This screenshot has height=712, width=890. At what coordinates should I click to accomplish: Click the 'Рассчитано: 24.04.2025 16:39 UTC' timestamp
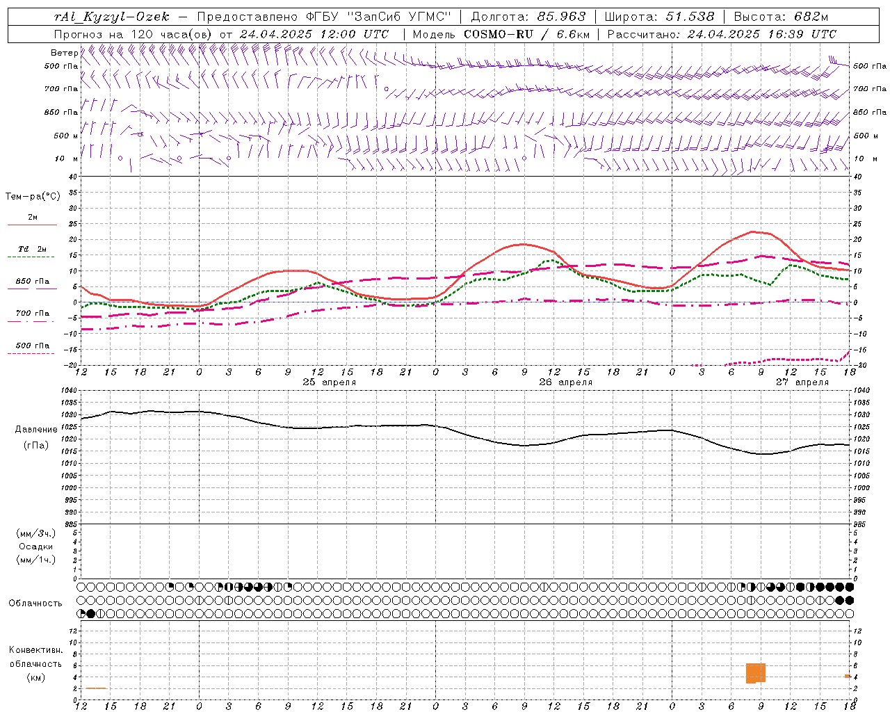(x=722, y=34)
